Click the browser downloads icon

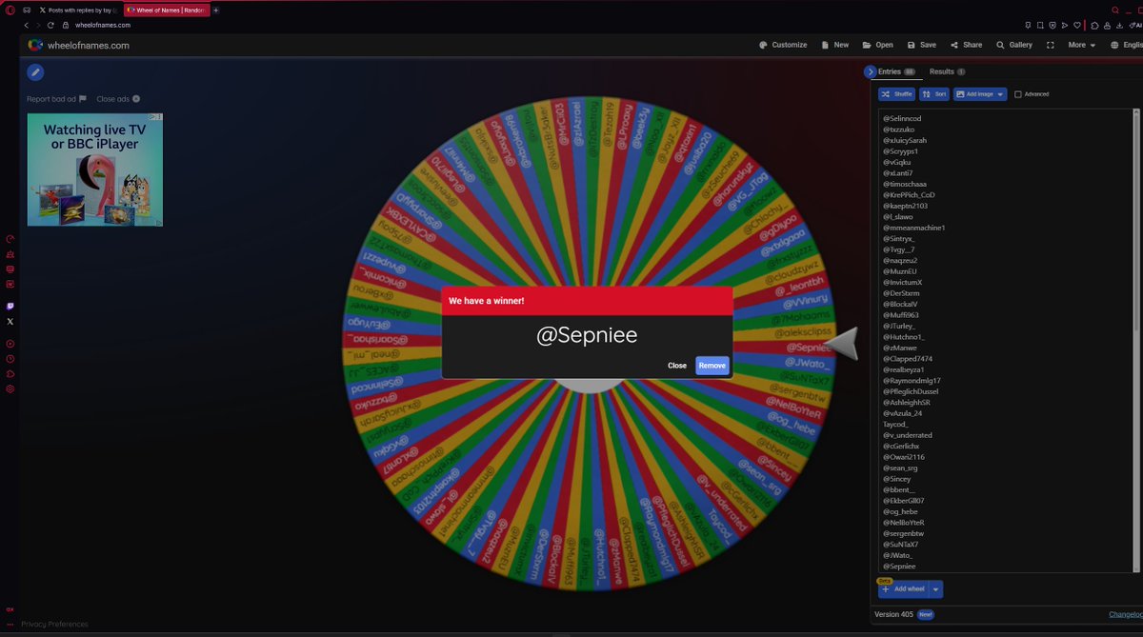(x=1119, y=26)
